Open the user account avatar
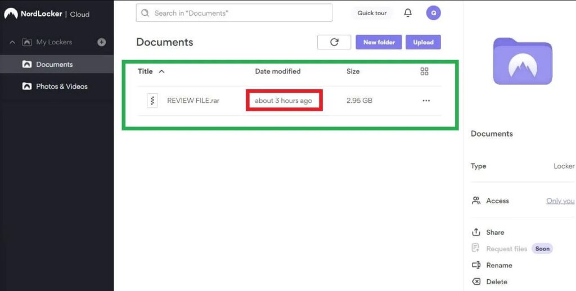 433,13
